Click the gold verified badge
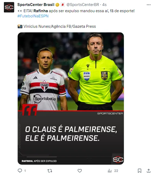Viewport: 153px width, 175px height. pyautogui.click(x=57, y=5)
